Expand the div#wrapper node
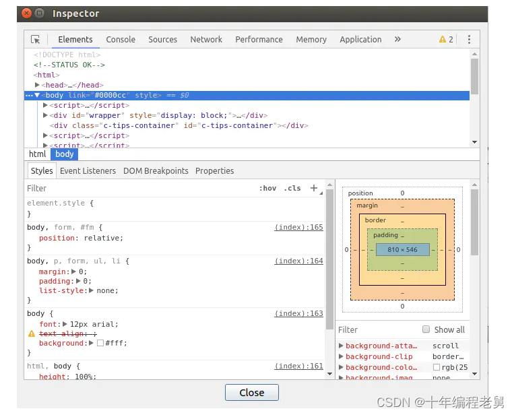The width and height of the screenshot is (514, 415). tap(45, 115)
